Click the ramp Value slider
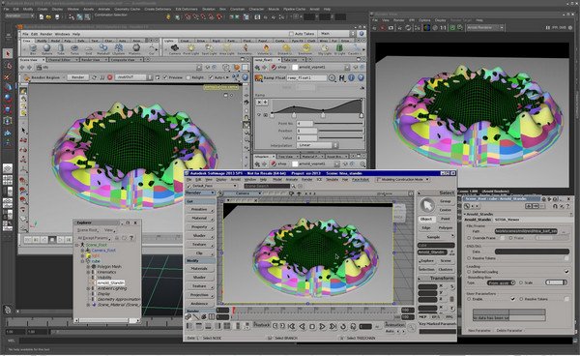 pyautogui.click(x=340, y=137)
